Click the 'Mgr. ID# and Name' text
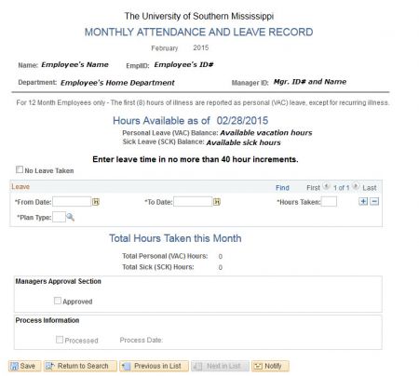 click(x=310, y=82)
